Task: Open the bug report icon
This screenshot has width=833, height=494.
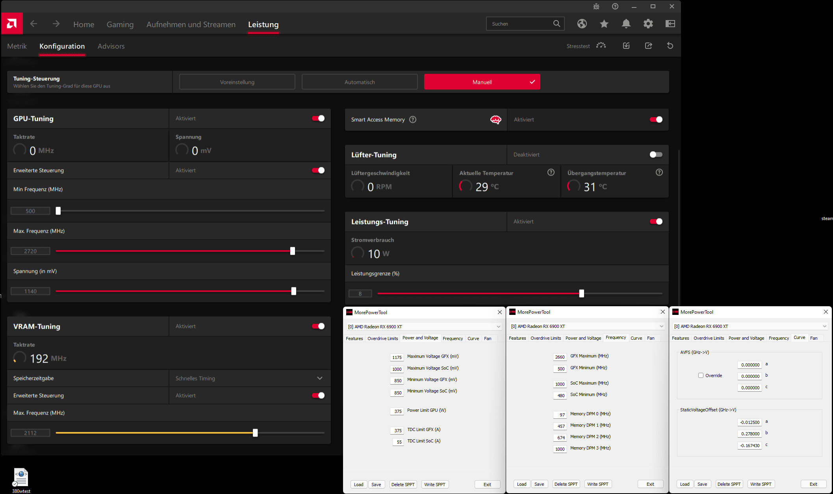Action: [596, 6]
